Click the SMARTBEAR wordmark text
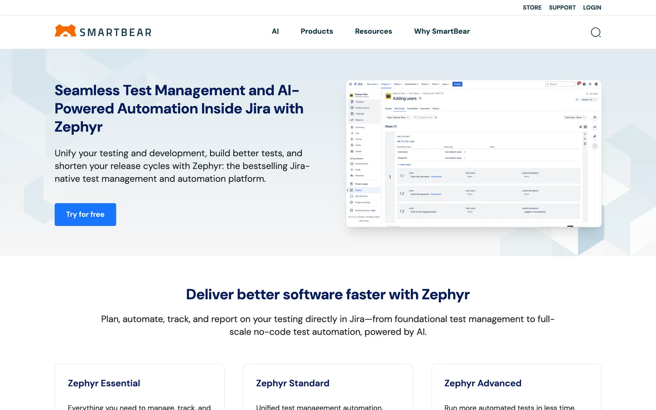The image size is (656, 410). (x=116, y=32)
